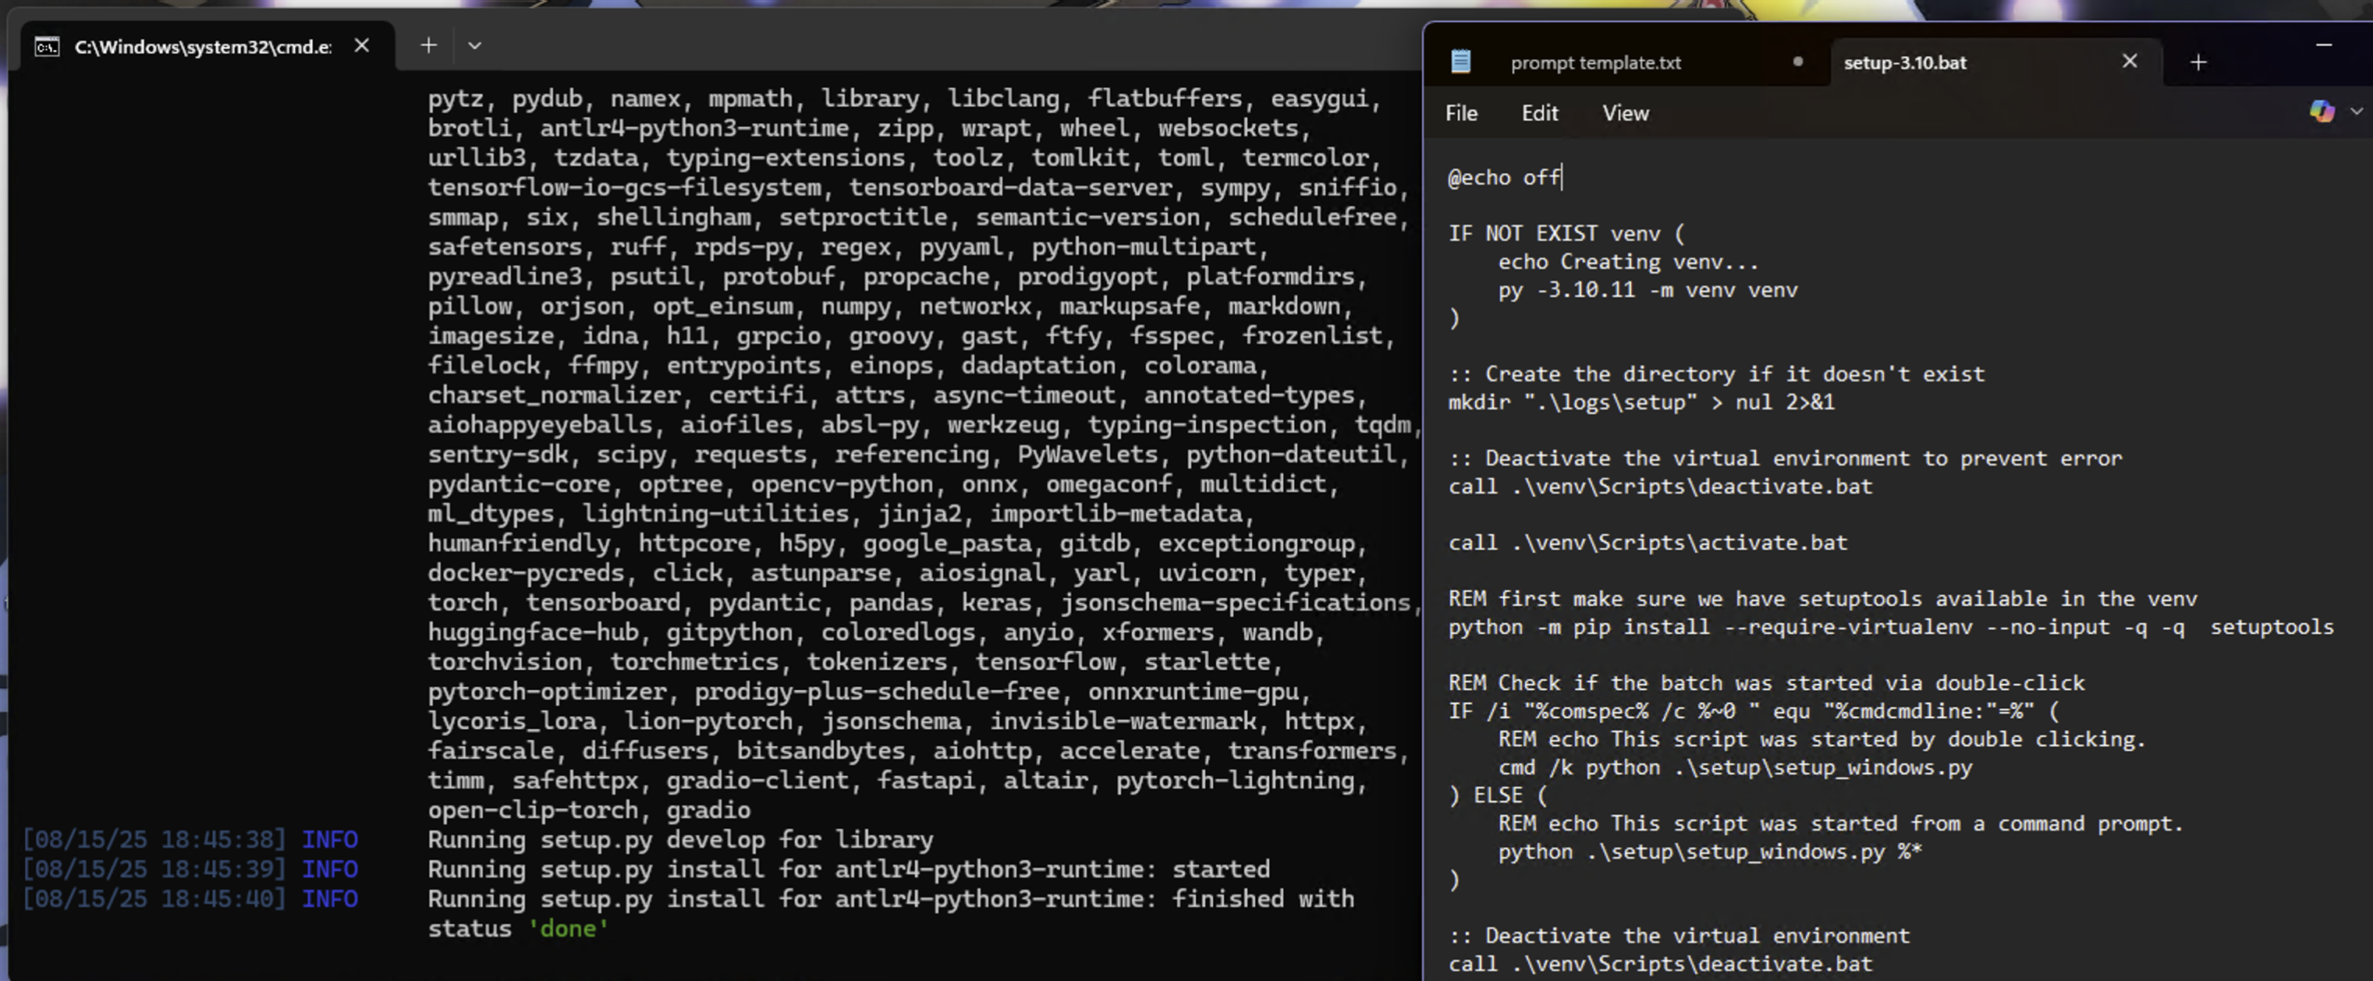Select the setup-3.10.bat tab
This screenshot has width=2373, height=981.
(x=1905, y=62)
